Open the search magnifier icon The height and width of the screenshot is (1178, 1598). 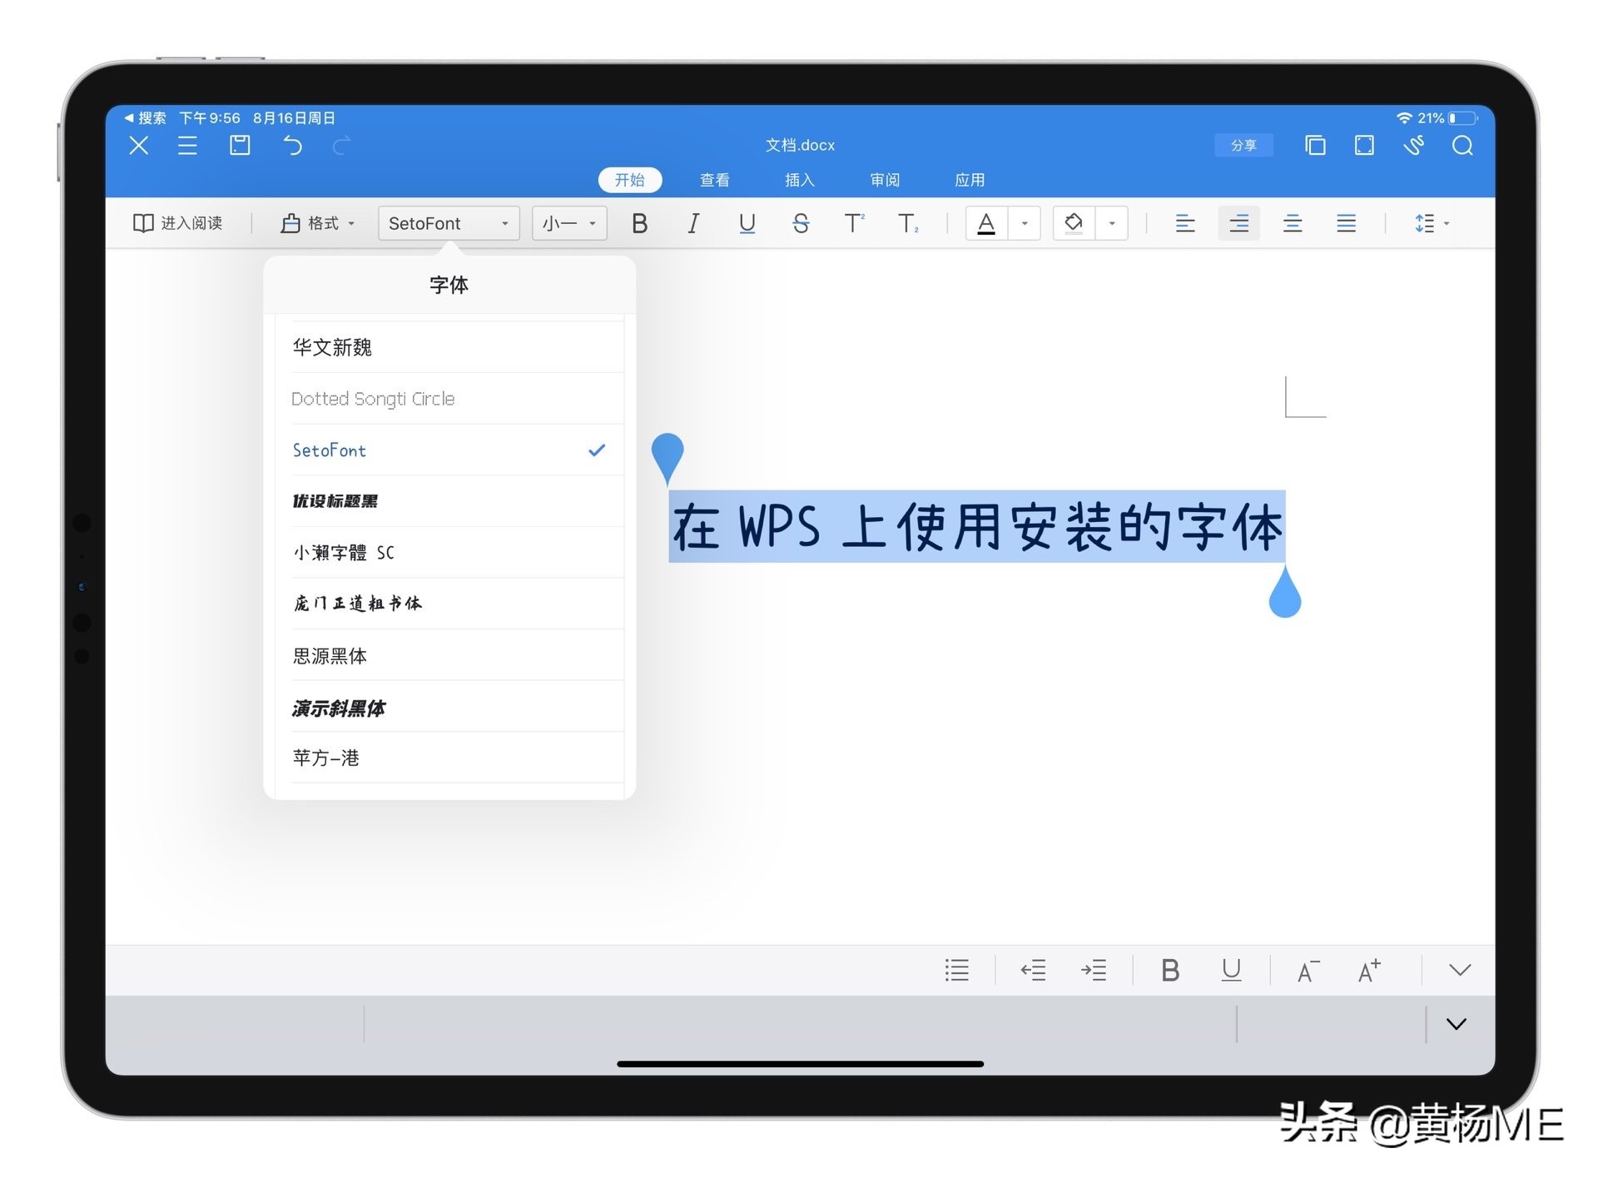[1462, 146]
